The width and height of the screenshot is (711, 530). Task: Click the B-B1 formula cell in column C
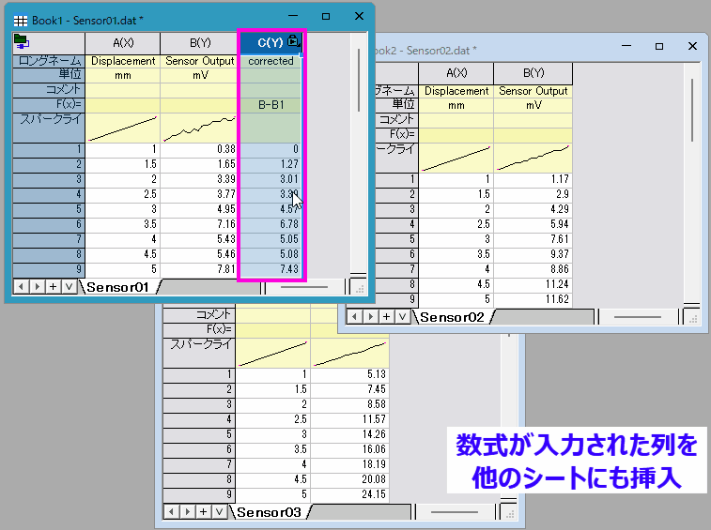coord(270,105)
